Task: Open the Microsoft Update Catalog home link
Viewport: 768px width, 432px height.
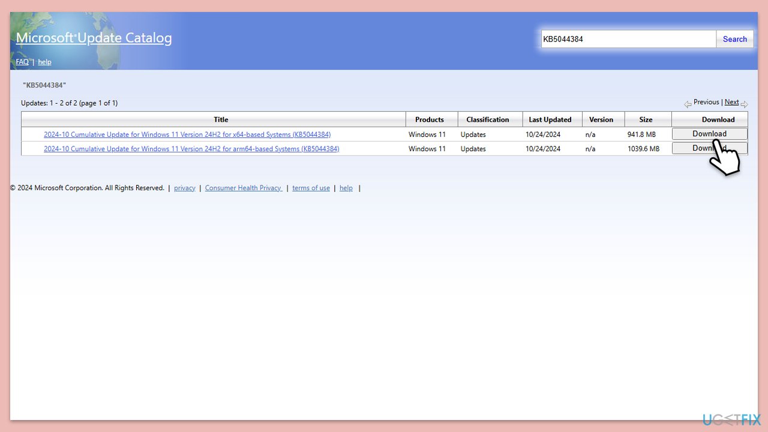Action: pos(94,38)
